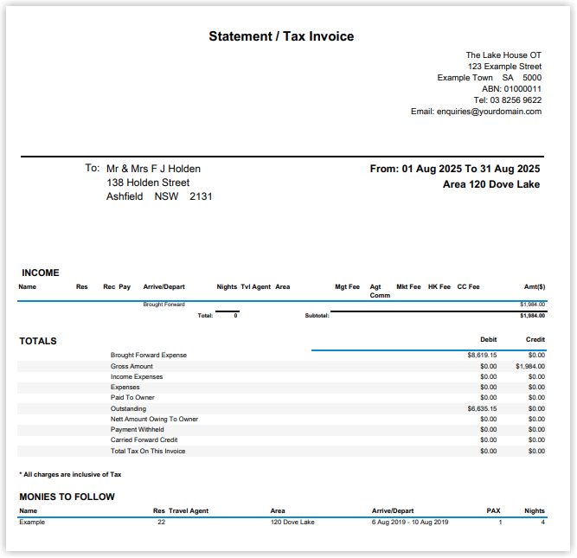Select the 'Income Expenses' row label
Viewport: 577px width, 558px height.
click(x=137, y=377)
